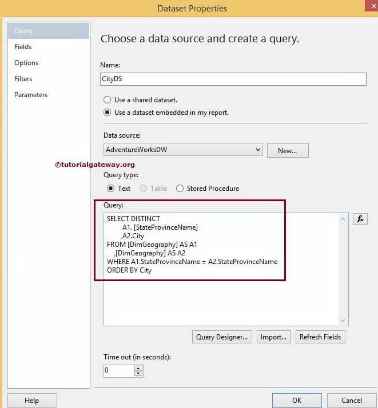Confirm with the OK button

297,401
